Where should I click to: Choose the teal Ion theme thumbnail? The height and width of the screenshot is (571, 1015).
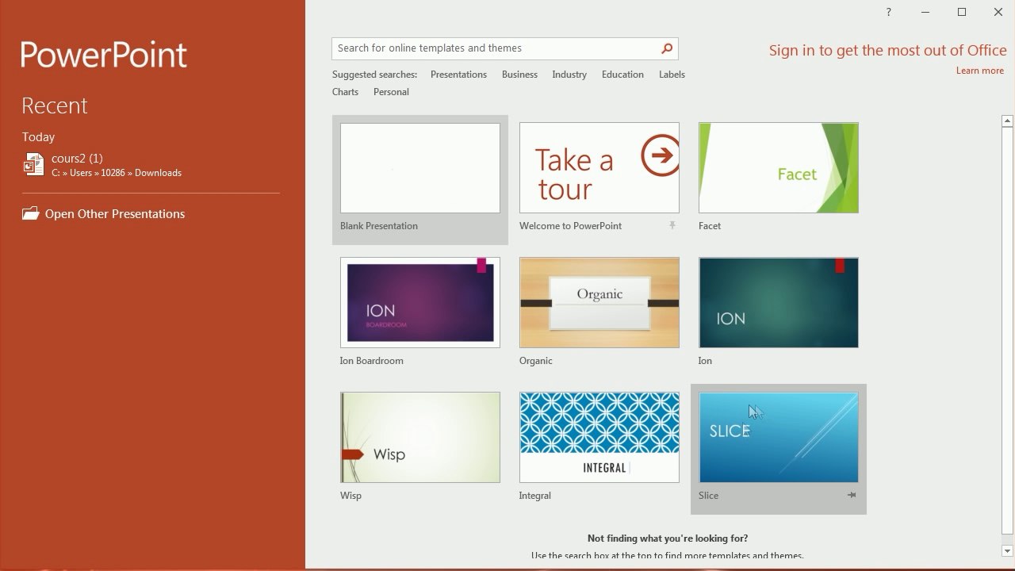(x=779, y=303)
